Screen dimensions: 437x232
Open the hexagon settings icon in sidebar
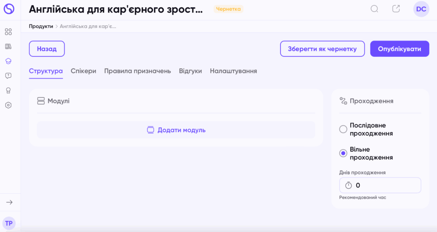coord(9,105)
